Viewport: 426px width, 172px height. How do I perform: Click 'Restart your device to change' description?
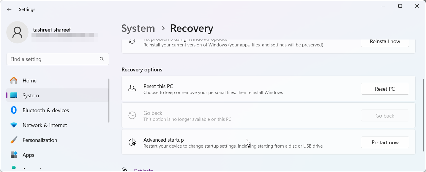point(233,146)
